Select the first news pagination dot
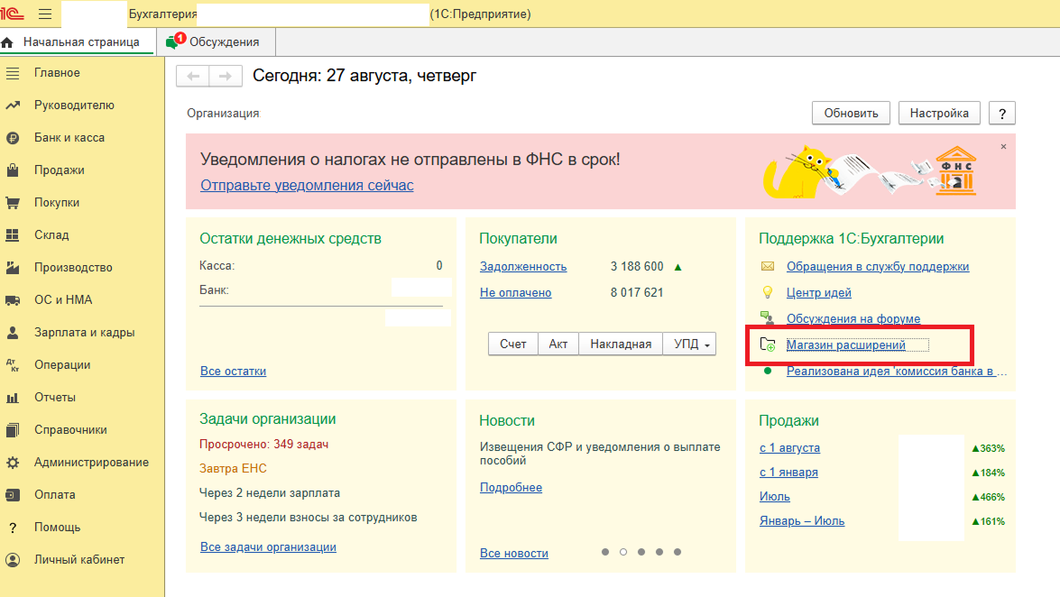This screenshot has width=1060, height=597. click(x=605, y=553)
